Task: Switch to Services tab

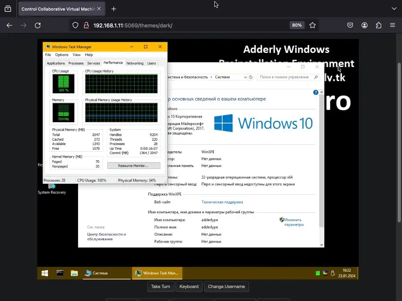Action: point(93,63)
